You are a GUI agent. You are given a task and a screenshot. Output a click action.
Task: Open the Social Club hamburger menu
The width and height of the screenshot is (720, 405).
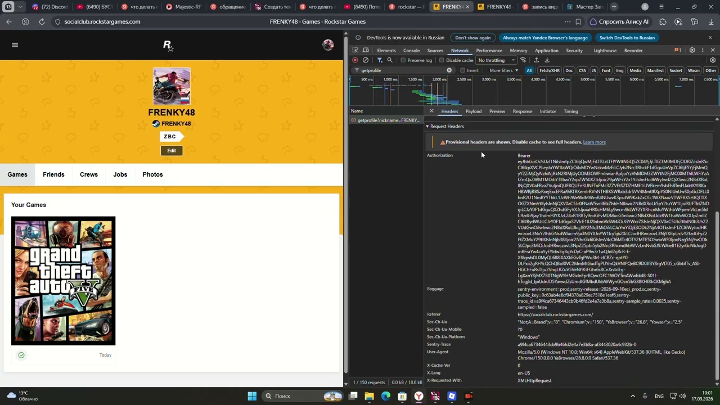(x=15, y=45)
